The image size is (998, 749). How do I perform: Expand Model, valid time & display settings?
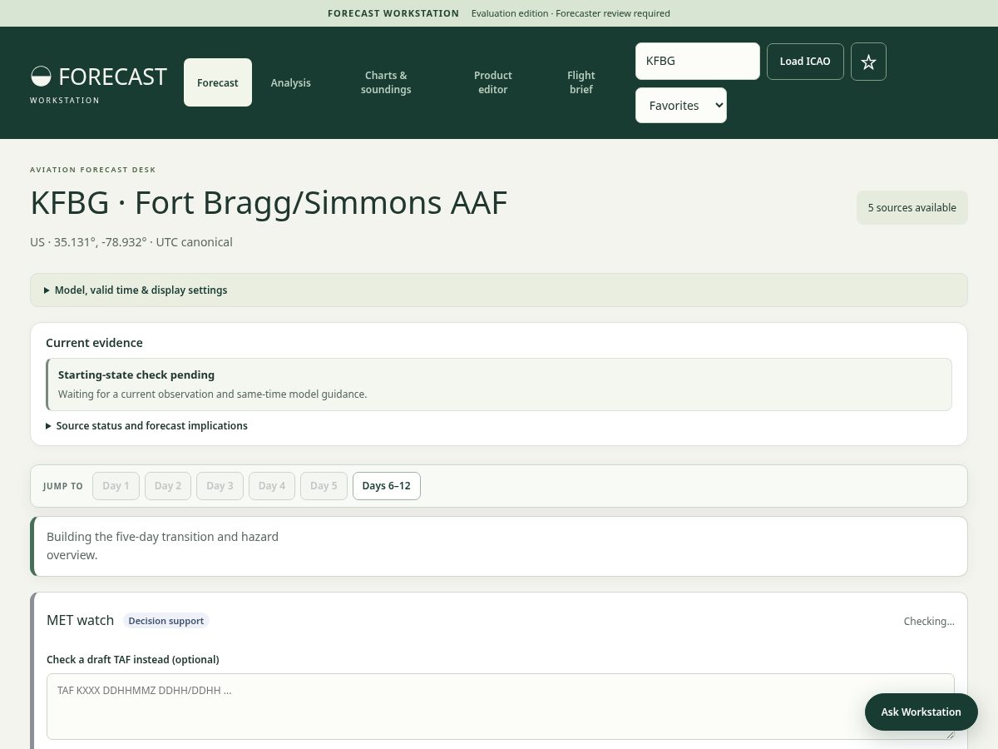point(499,290)
